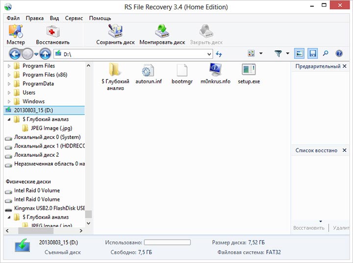Open the Сервис menu
Image resolution: width=353 pixels, height=263 pixels.
[74, 18]
